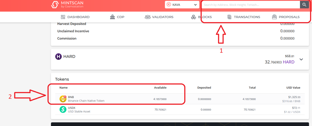Click BNB deposited amount 0.00000000
This screenshot has height=126, width=312.
pyautogui.click(x=205, y=99)
